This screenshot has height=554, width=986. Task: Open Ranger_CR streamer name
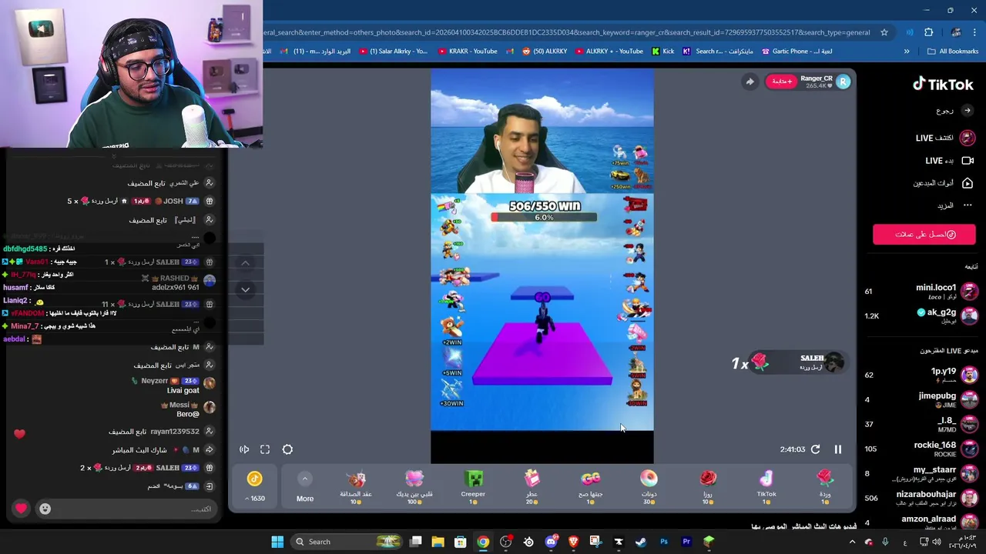(816, 78)
